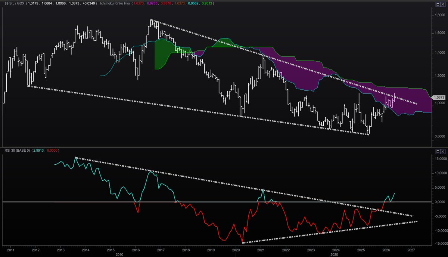Click the '2024' year on time axis
Screen dimensions: 448x257
point(336,250)
